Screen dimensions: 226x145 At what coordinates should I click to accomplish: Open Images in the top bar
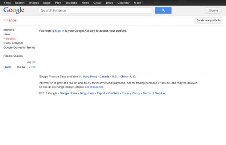(34, 3)
